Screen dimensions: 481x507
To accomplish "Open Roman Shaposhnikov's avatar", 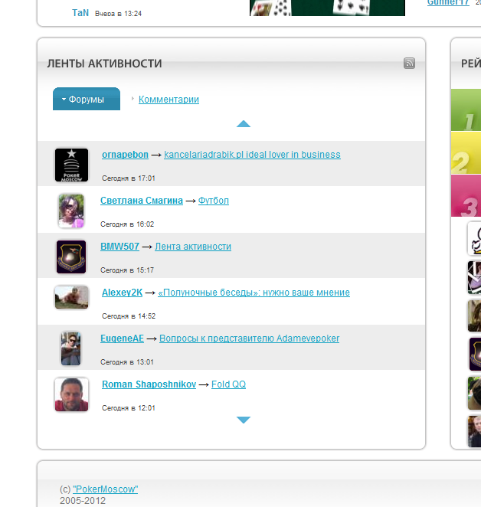I will (71, 394).
